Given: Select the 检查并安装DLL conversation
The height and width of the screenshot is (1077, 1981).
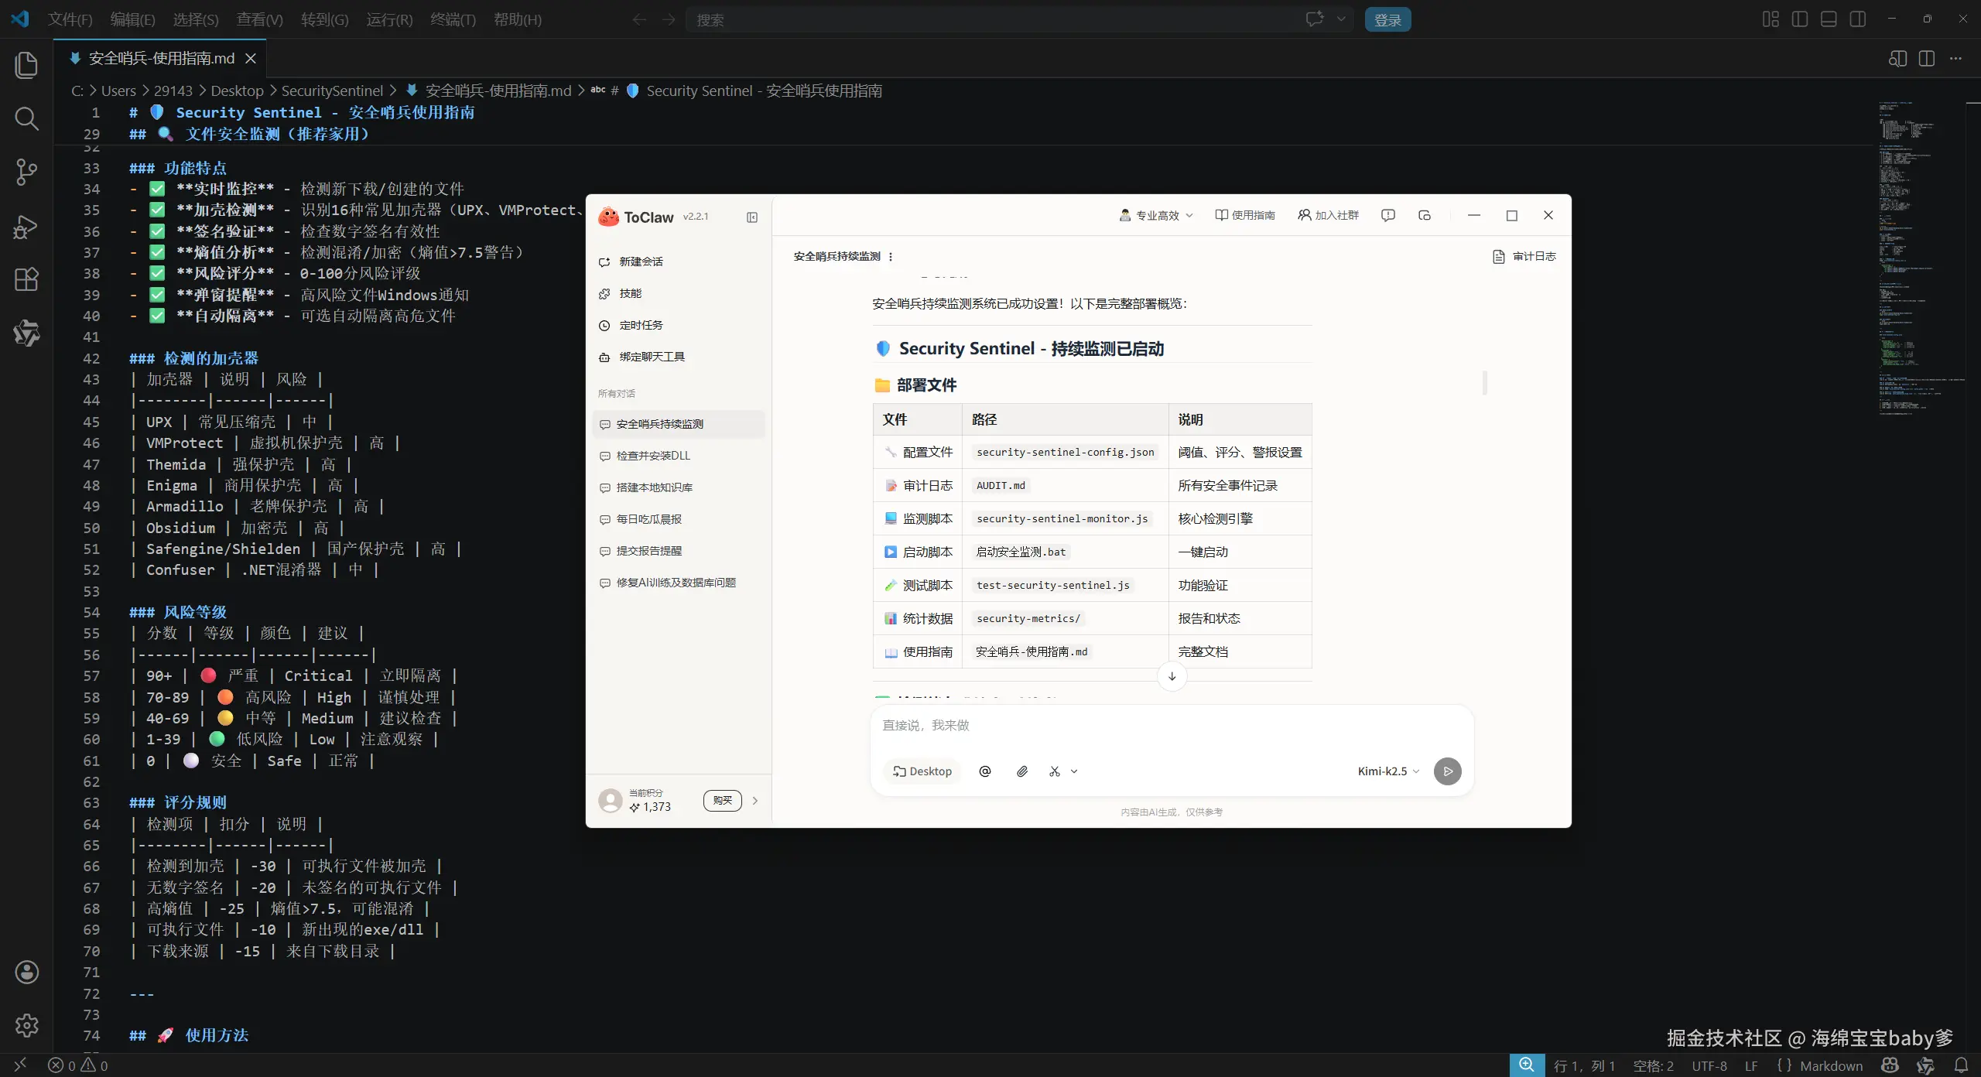Looking at the screenshot, I should (653, 456).
